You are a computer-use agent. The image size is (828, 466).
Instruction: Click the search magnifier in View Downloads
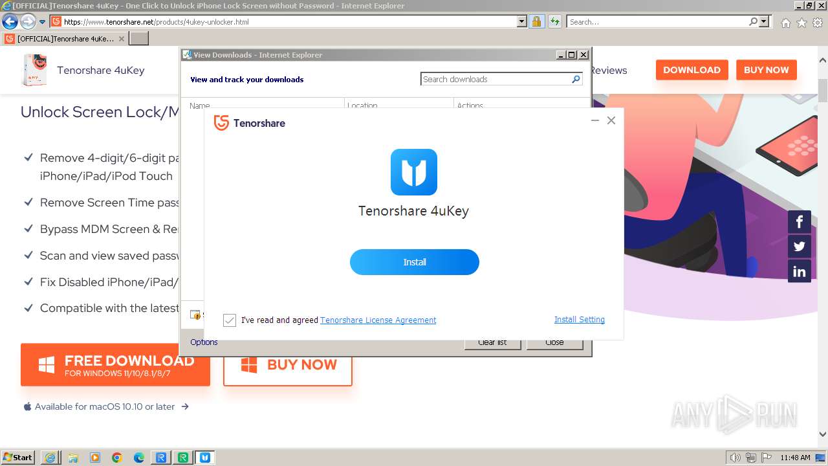576,79
